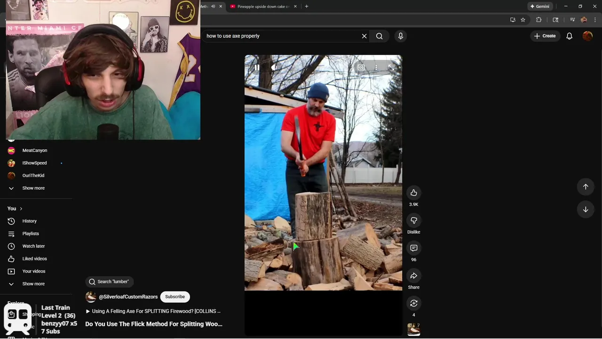
Task: Open Watch later list
Action: click(x=33, y=246)
